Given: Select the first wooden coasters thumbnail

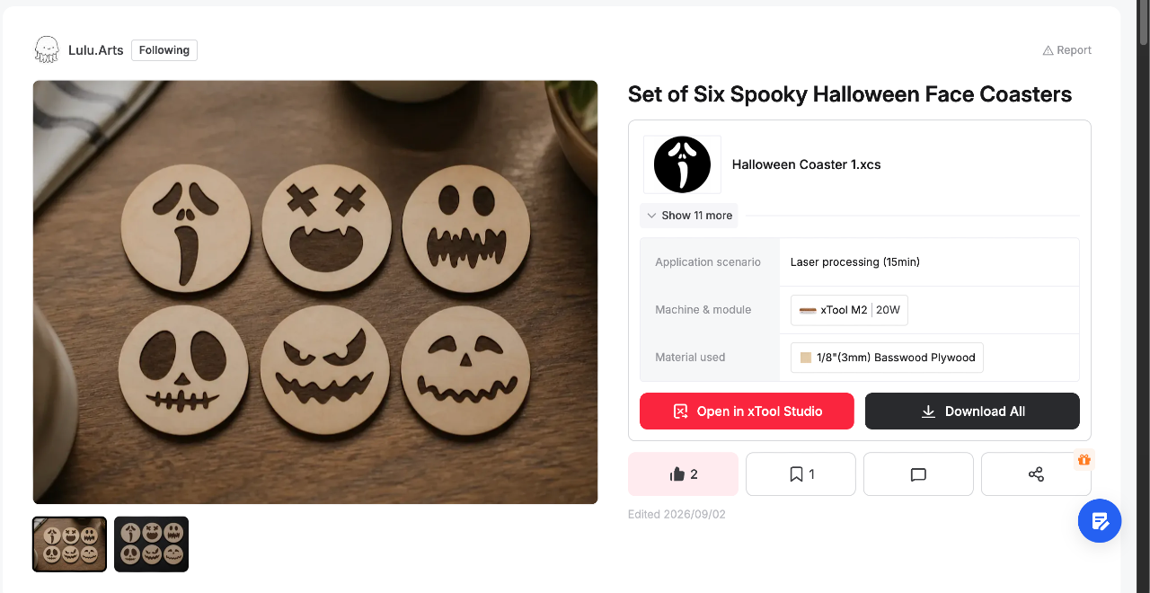Looking at the screenshot, I should tap(70, 544).
